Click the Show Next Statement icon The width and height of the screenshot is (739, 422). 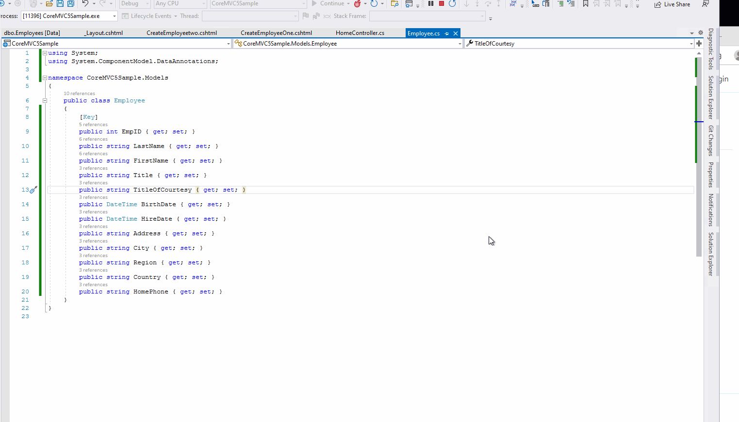pyautogui.click(x=535, y=3)
